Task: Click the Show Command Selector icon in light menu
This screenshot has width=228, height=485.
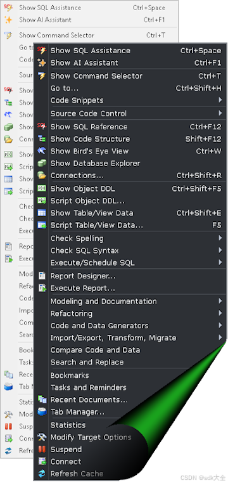Action: pos(8,35)
